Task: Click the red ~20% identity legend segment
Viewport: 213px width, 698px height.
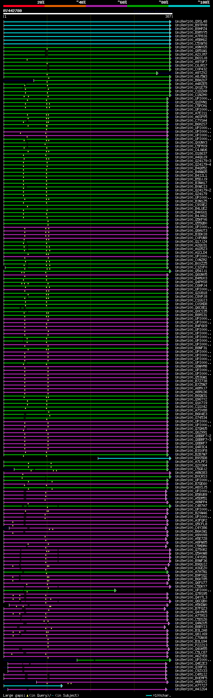Action: (24, 6)
